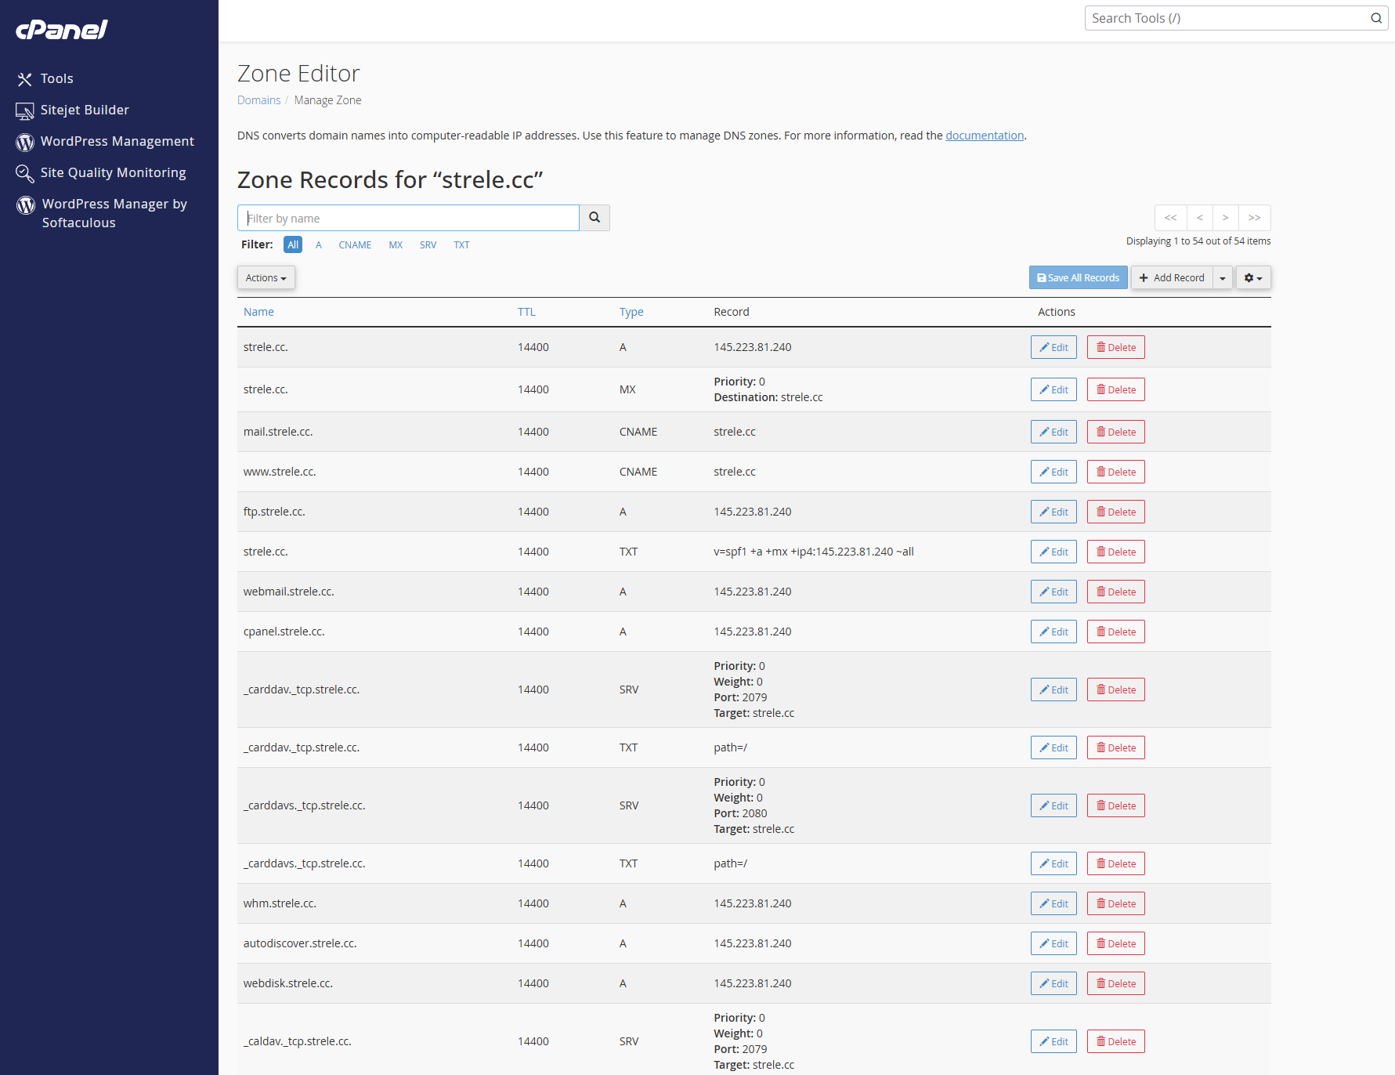1395x1075 pixels.
Task: Open the gear settings dropdown
Action: tap(1253, 278)
